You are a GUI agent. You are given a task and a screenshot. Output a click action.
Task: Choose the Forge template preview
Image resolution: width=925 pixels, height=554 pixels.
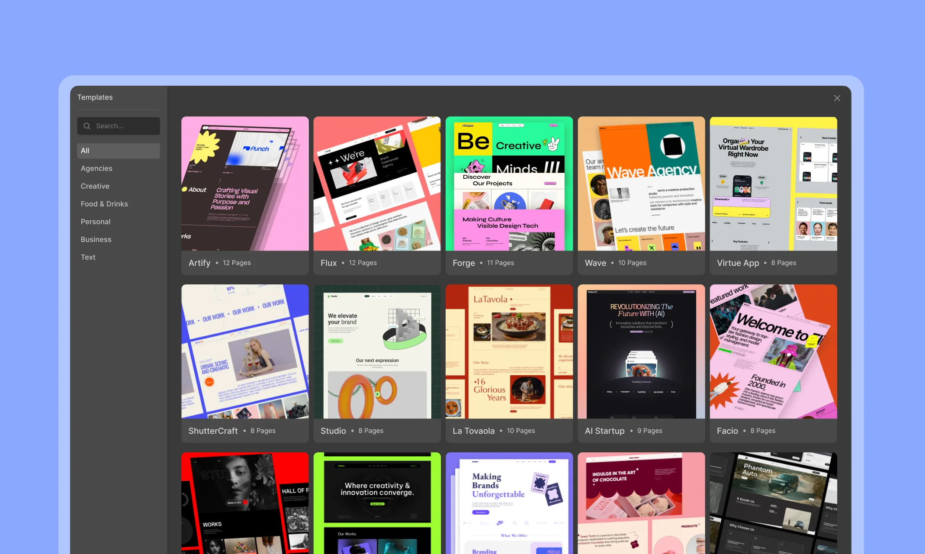(509, 184)
